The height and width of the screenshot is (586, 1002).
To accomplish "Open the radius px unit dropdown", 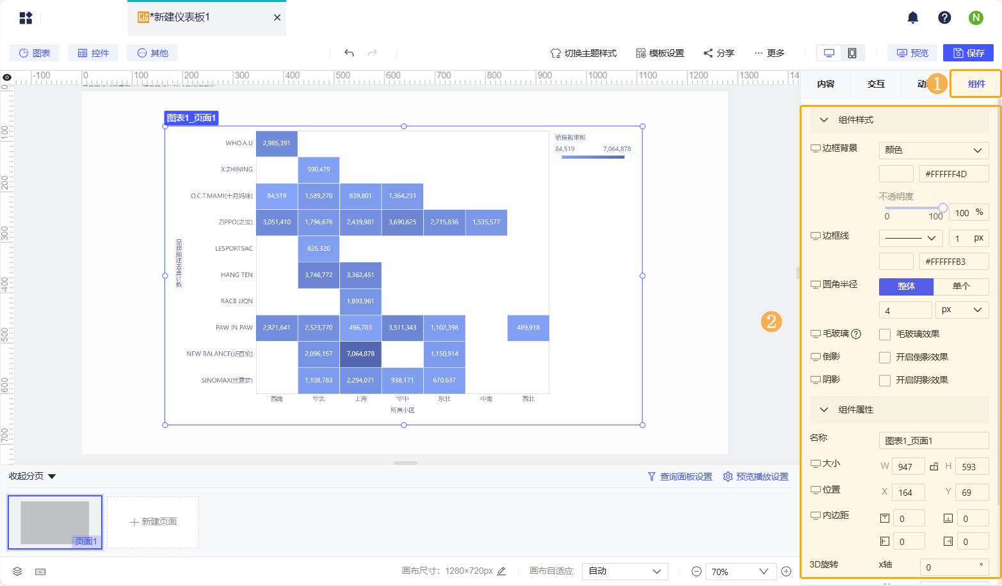I will pos(962,310).
